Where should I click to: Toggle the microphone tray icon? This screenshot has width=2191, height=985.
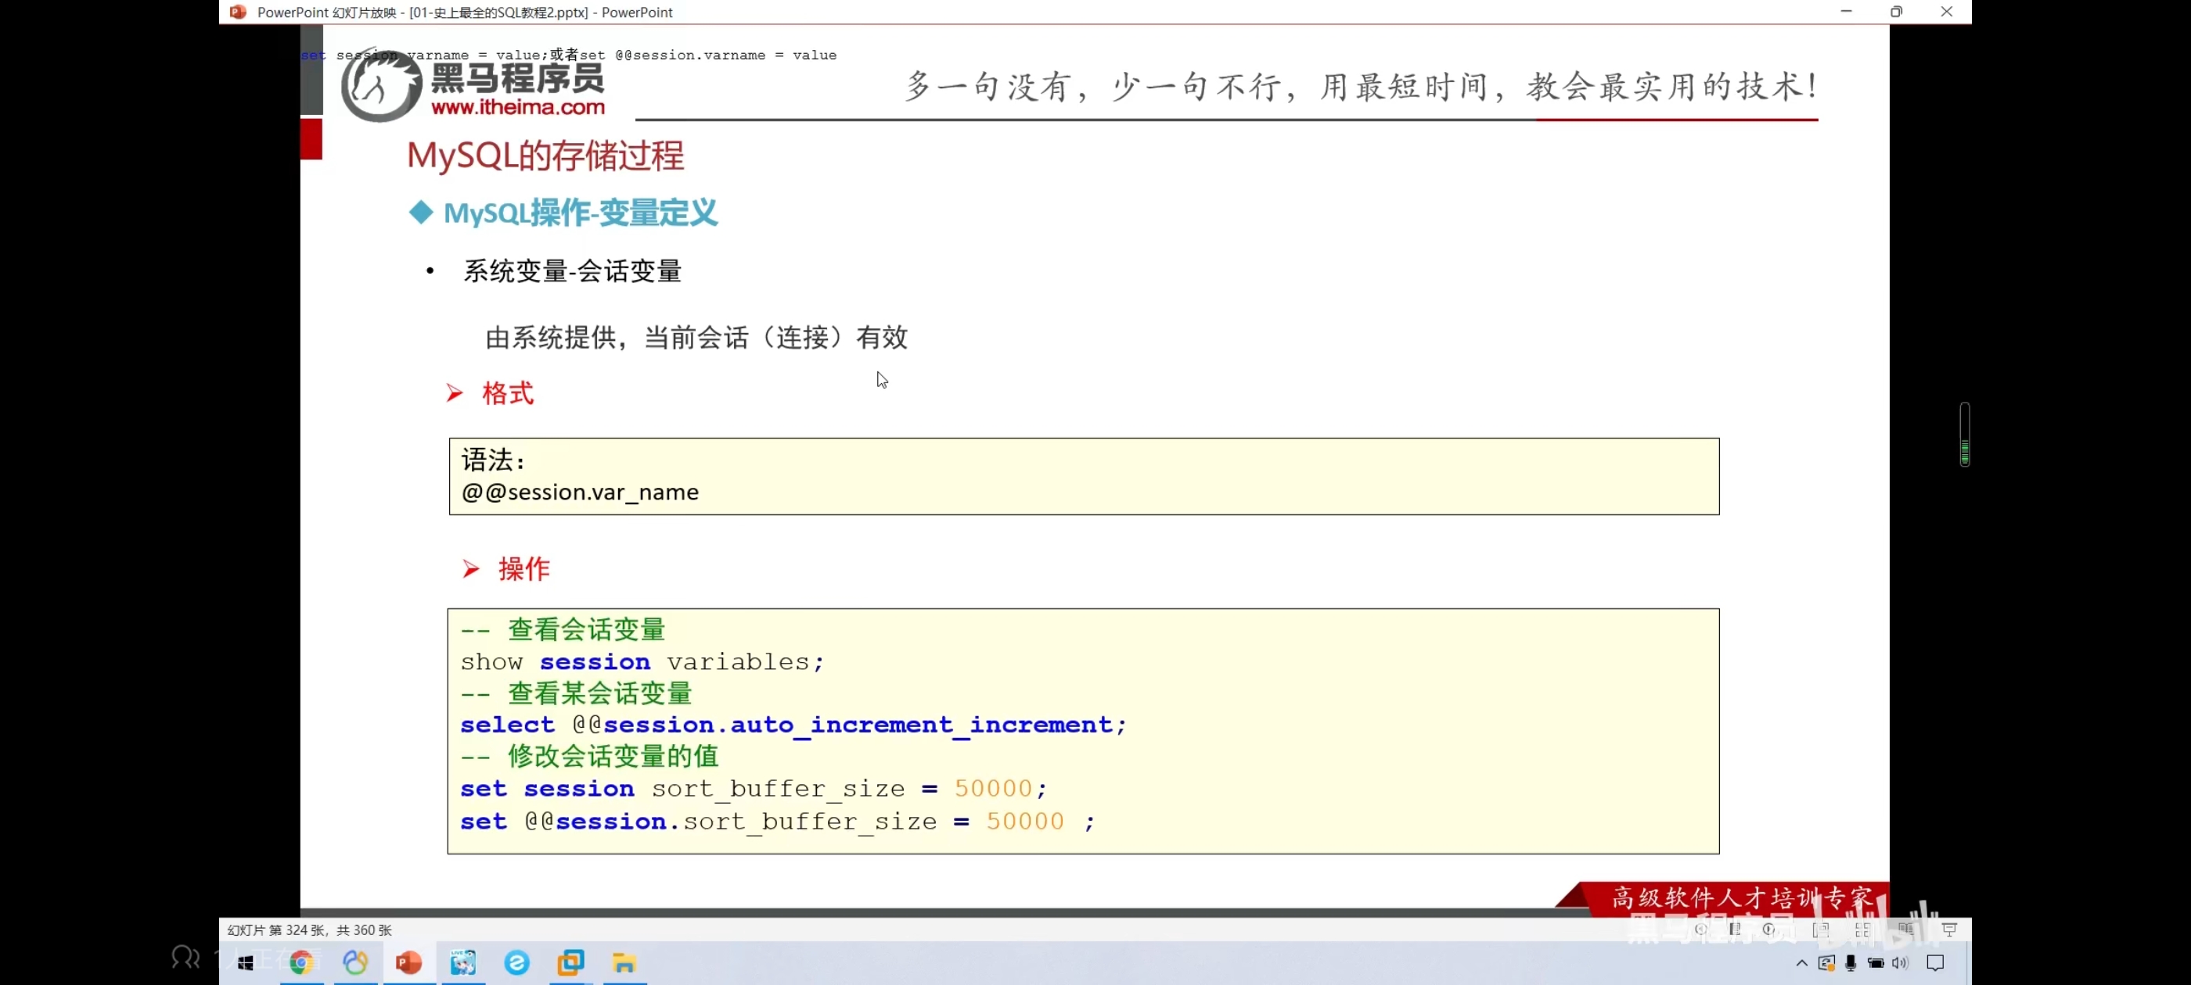(x=1851, y=963)
